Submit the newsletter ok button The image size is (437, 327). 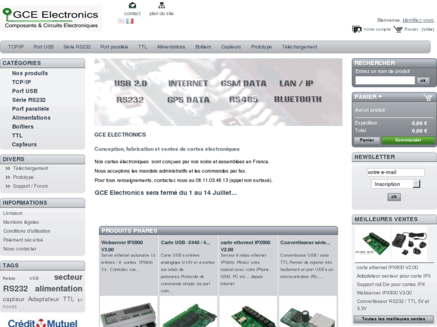click(x=394, y=197)
